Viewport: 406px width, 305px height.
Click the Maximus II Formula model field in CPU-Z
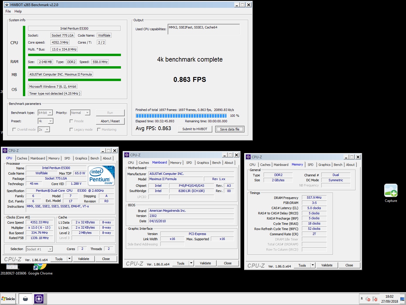(175, 179)
